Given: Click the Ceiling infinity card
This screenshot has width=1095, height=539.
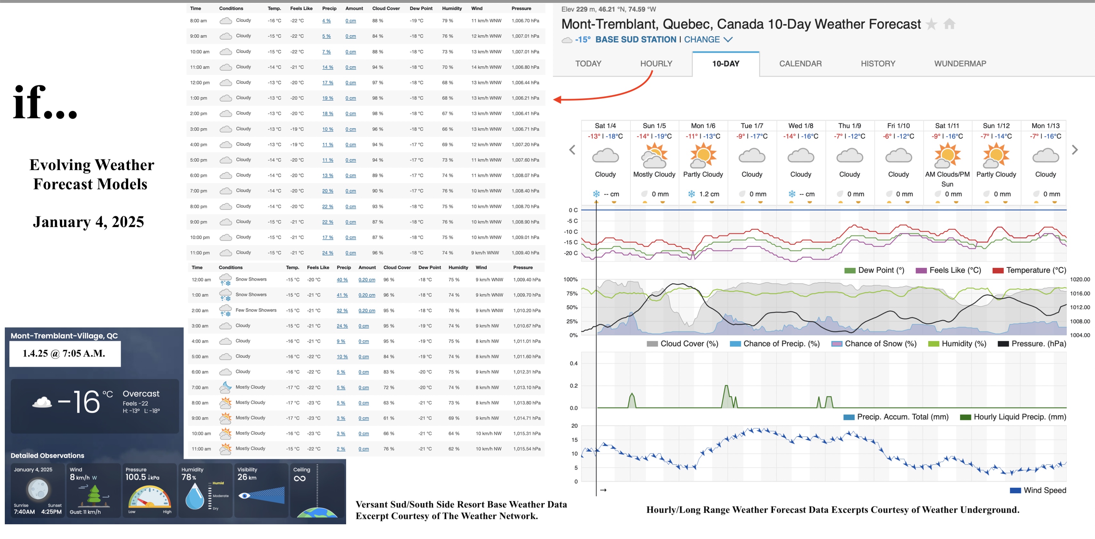Looking at the screenshot, I should [x=317, y=491].
